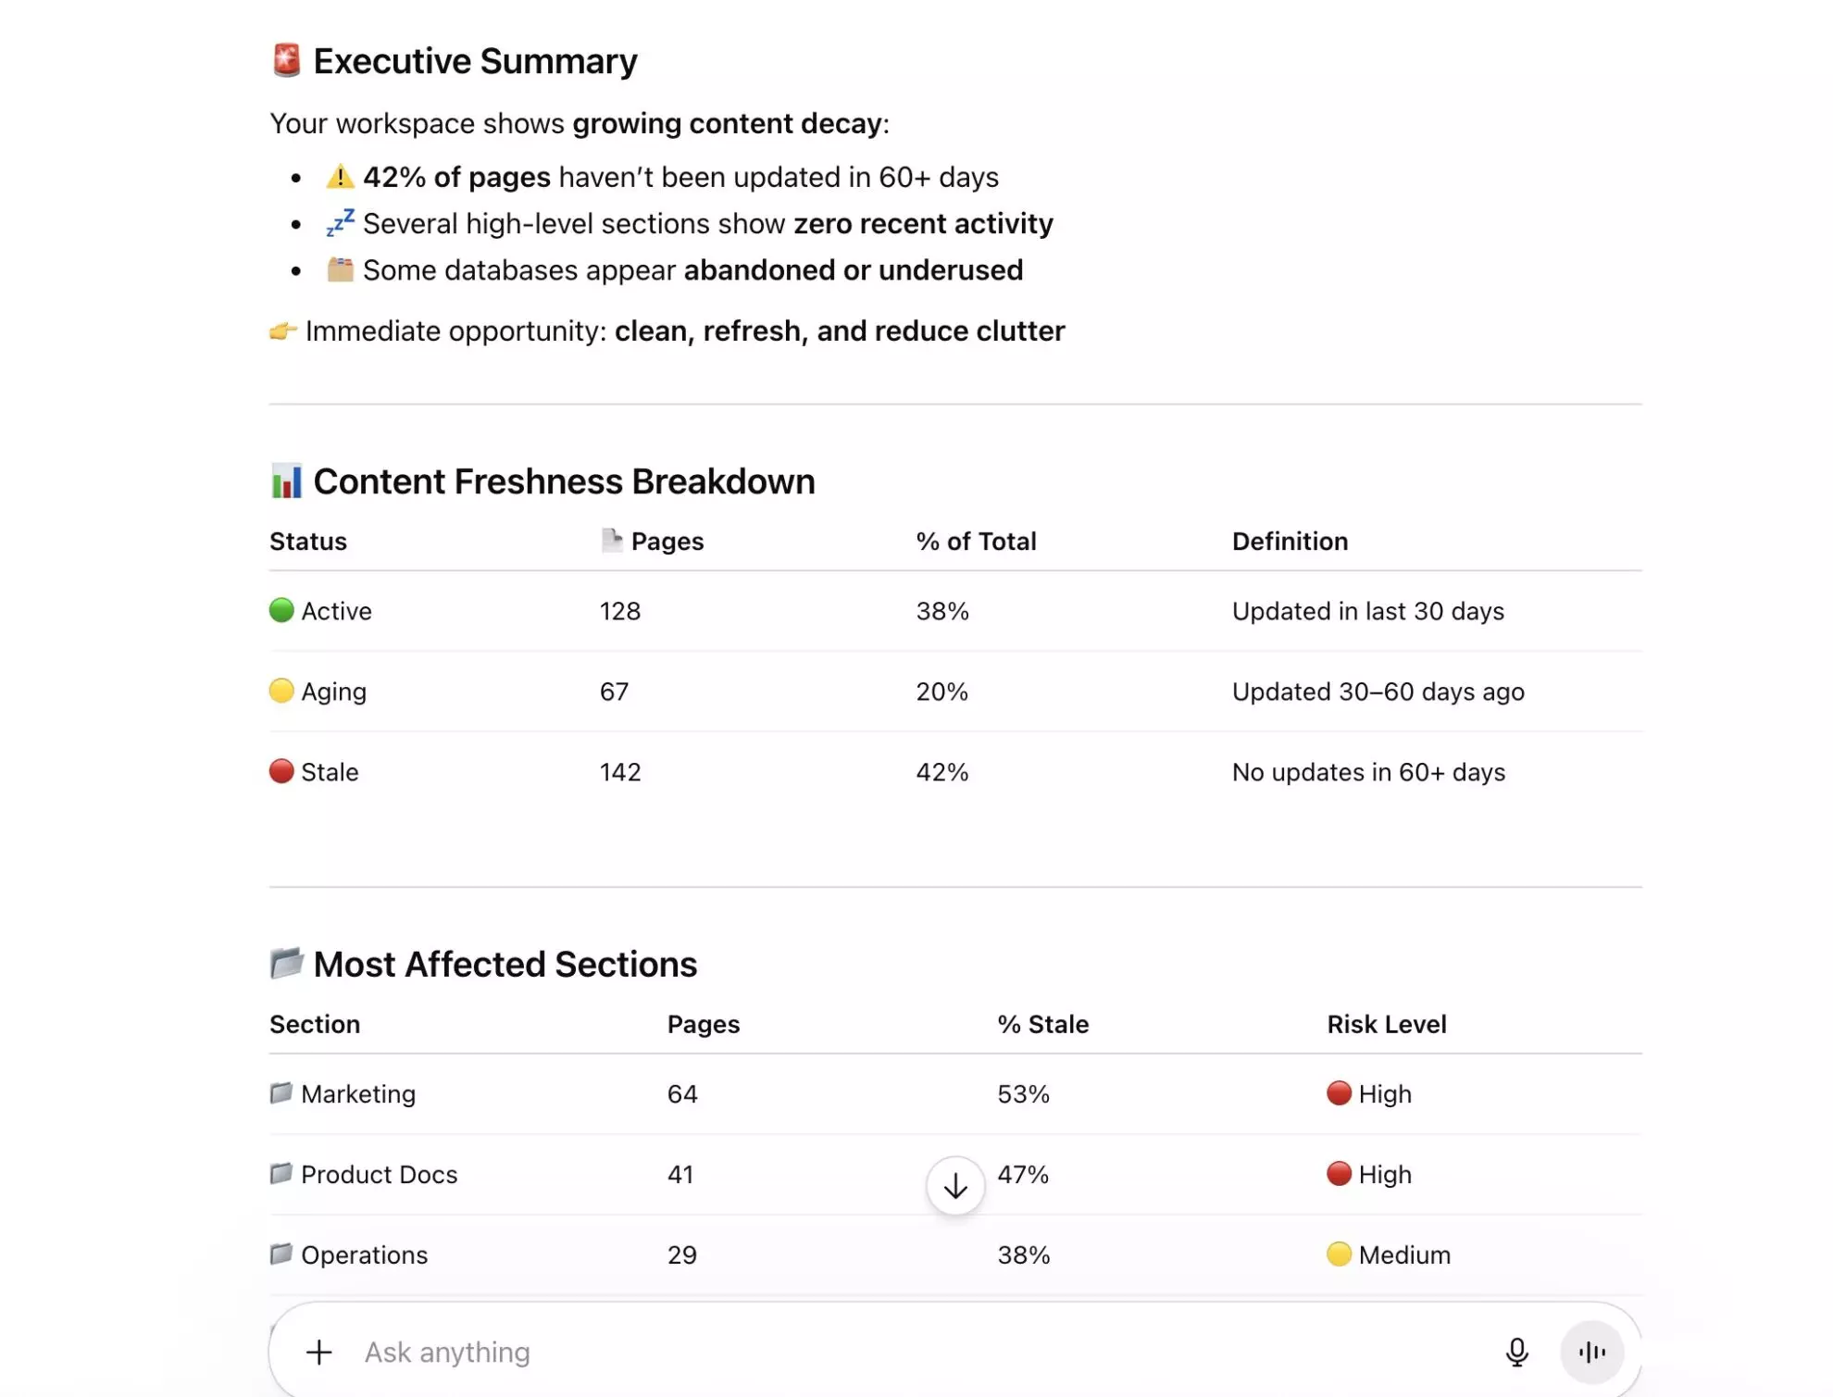
Task: Open voice mode with the waveform icon
Action: [x=1590, y=1351]
